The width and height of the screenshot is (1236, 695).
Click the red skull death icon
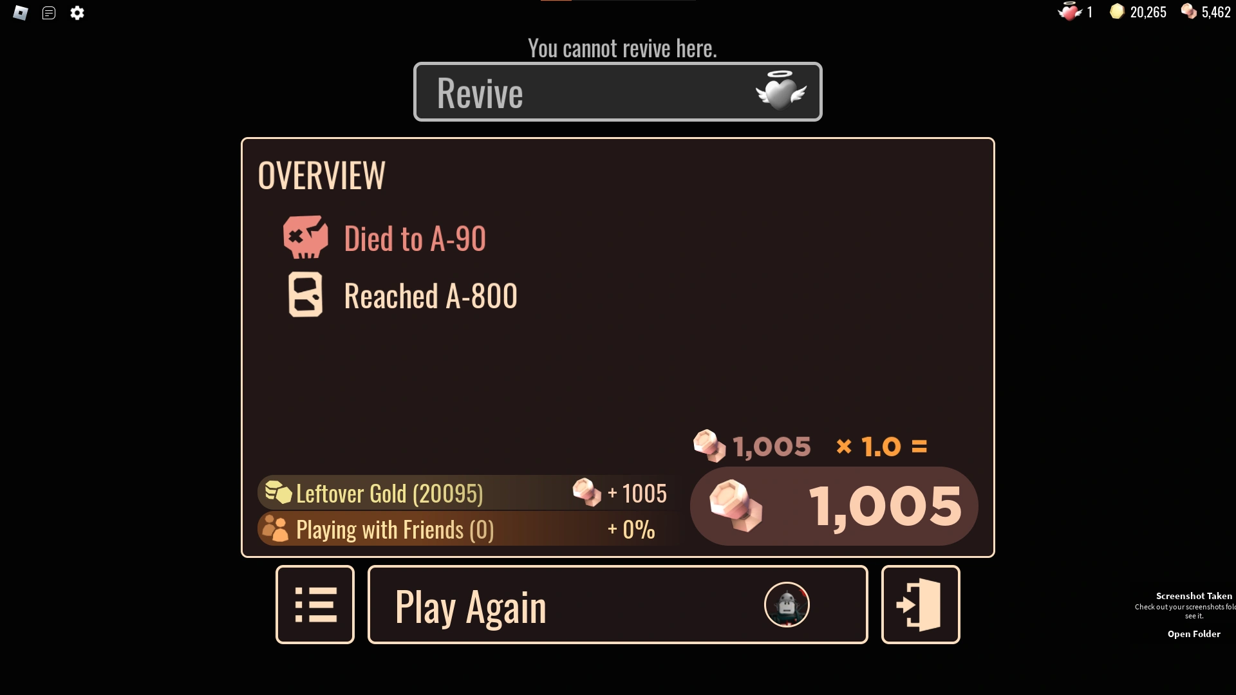306,237
